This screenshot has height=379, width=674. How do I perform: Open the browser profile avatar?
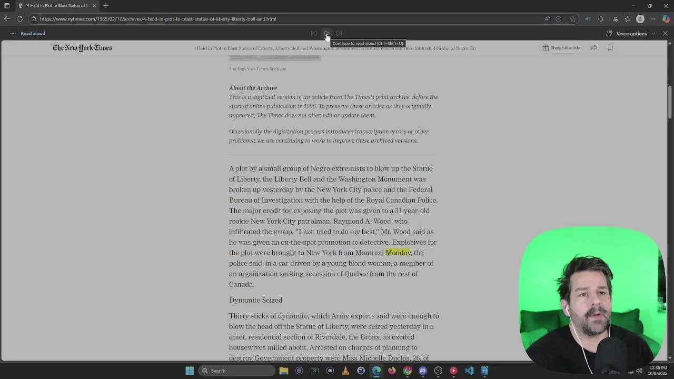[640, 19]
